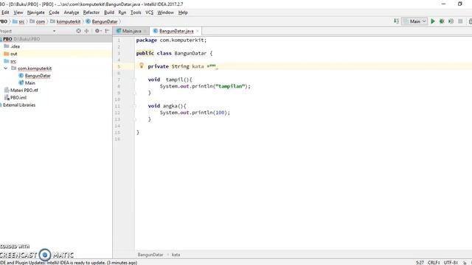The height and width of the screenshot is (265, 472).
Task: Collapse the com.komputerkit package node
Action: pyautogui.click(x=5, y=68)
